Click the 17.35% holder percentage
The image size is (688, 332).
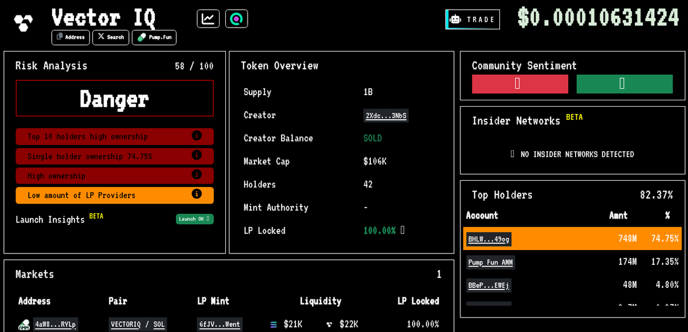pos(665,262)
